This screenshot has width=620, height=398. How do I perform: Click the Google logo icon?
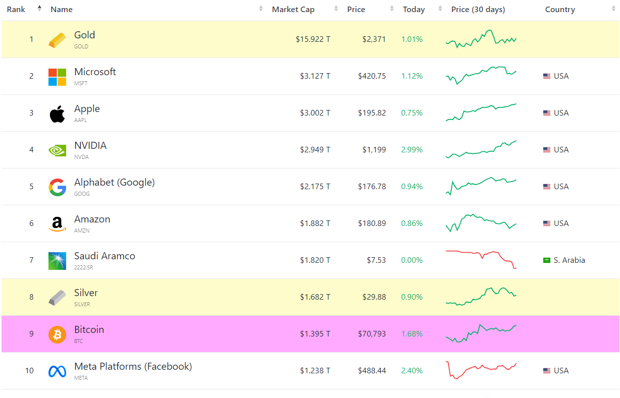coord(57,187)
